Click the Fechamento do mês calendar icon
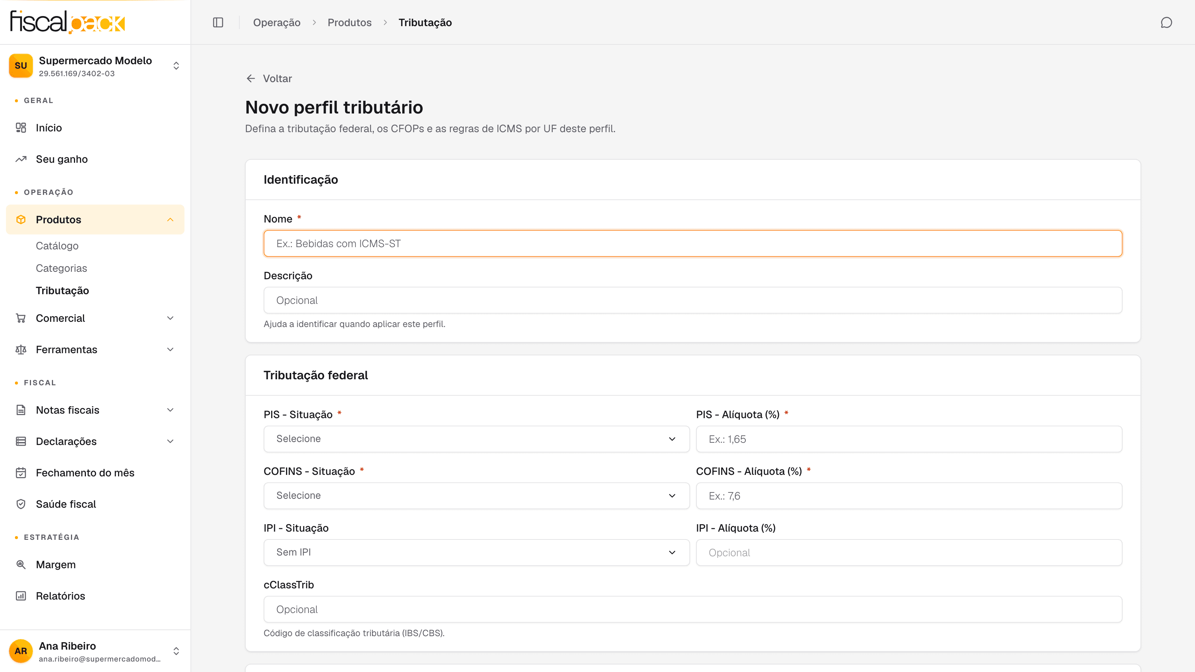 coord(21,473)
